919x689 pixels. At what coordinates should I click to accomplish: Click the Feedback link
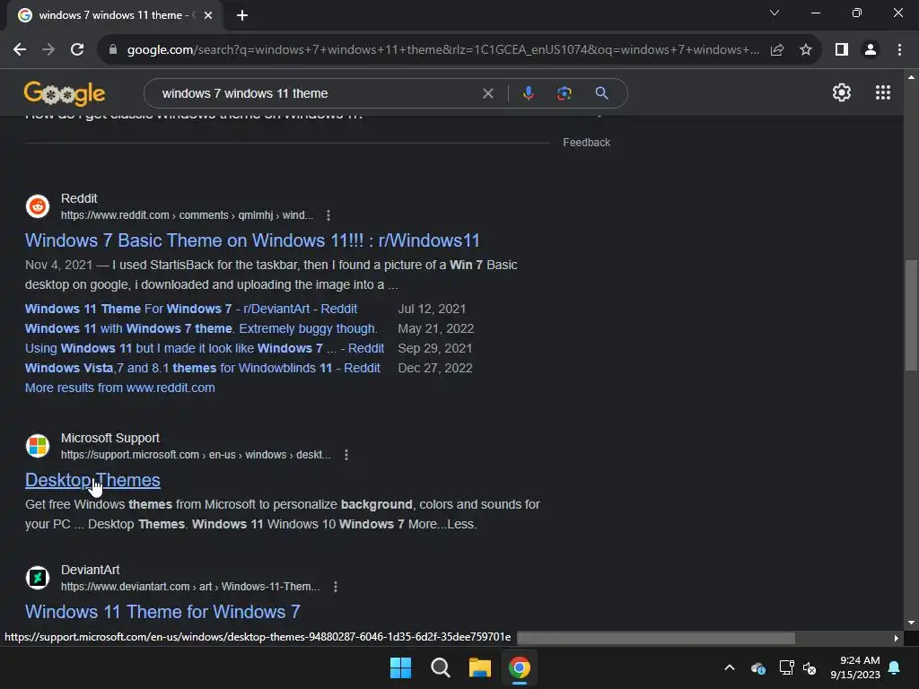coord(587,143)
